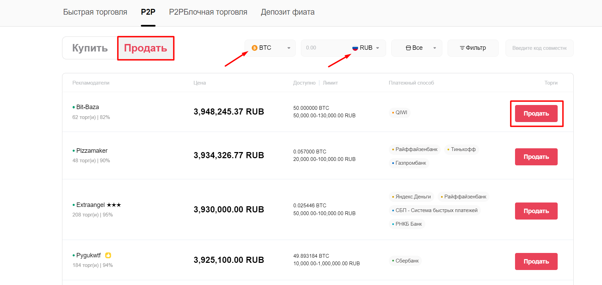Viewport: 602px width, 285px height.
Task: Click the Введите код совместной input field
Action: click(540, 48)
